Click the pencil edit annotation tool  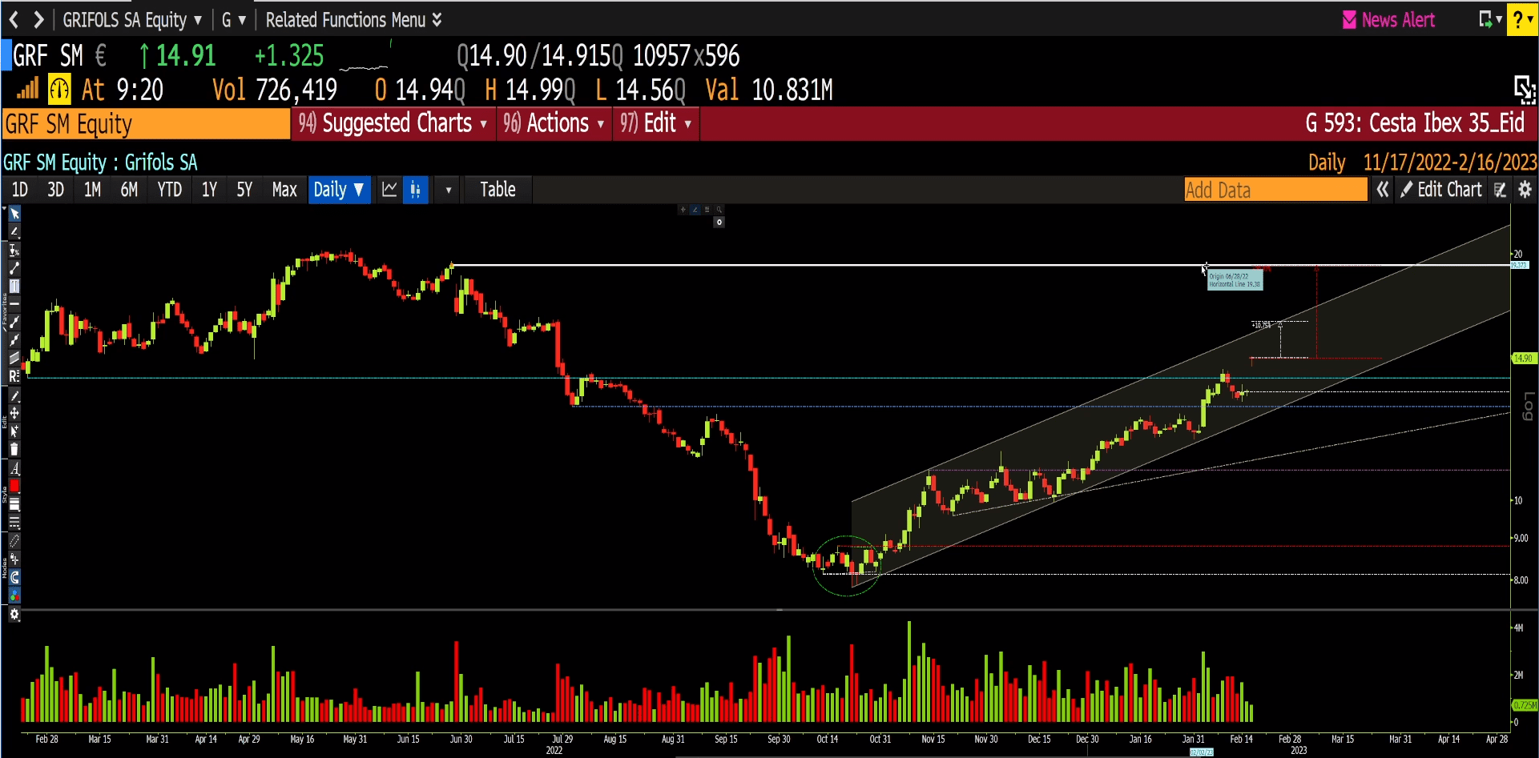(14, 395)
